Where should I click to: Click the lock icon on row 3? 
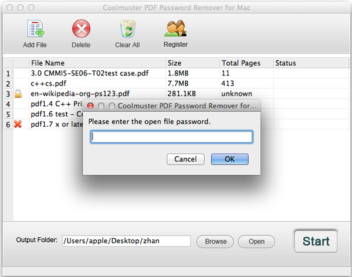pos(18,94)
